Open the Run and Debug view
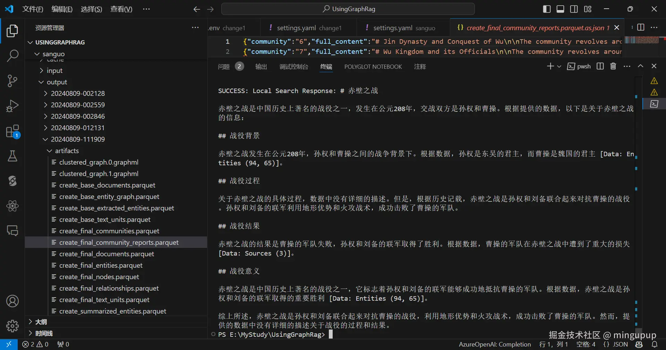Image resolution: width=666 pixels, height=350 pixels. [12, 106]
